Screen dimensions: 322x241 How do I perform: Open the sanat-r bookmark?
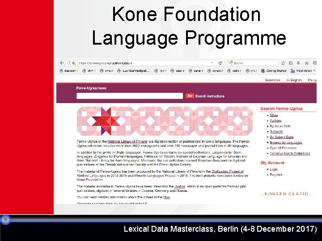196,71
